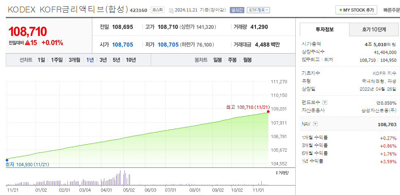The image size is (400, 195).
Task: Click the listing date 2022년 04월 26일
Action: click(x=378, y=89)
